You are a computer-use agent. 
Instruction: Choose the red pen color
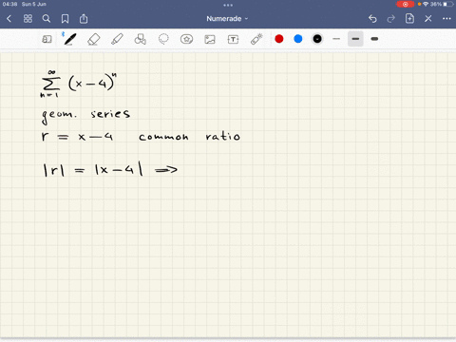(279, 39)
